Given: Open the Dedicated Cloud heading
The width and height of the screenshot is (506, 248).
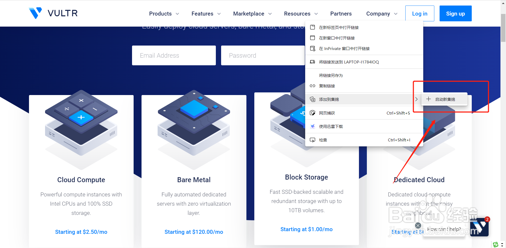Looking at the screenshot, I should click(419, 180).
